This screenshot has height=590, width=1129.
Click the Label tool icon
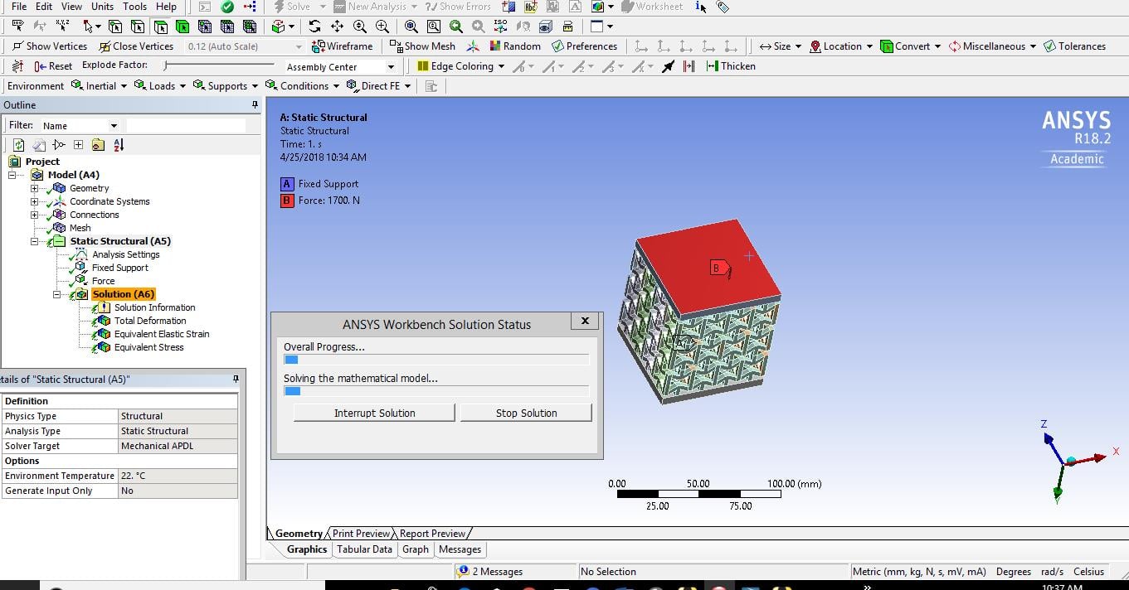17,27
